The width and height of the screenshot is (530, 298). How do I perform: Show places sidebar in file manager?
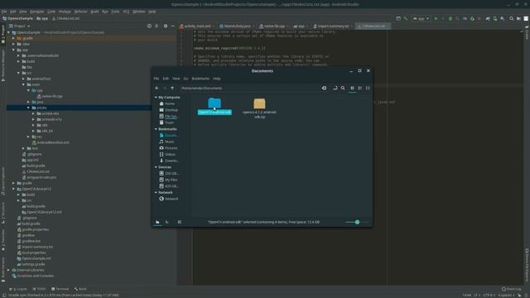[x=157, y=222]
